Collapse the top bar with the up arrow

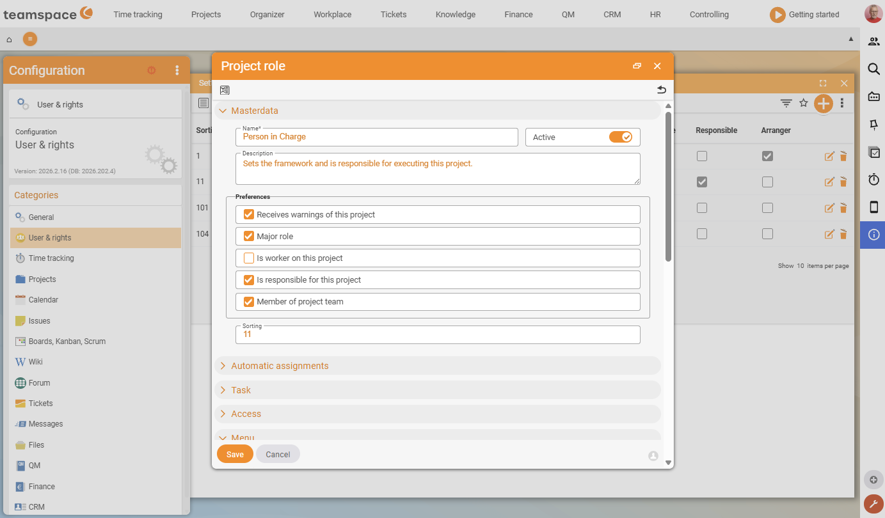coord(850,39)
